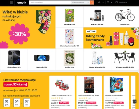Viewport: 139px width, 109px height.
Task: Open the user account icon
Action: 99,2
